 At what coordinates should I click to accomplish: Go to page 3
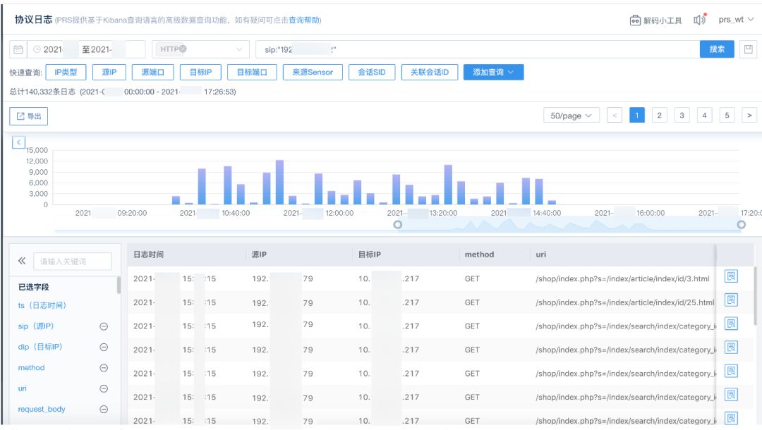[x=682, y=116]
